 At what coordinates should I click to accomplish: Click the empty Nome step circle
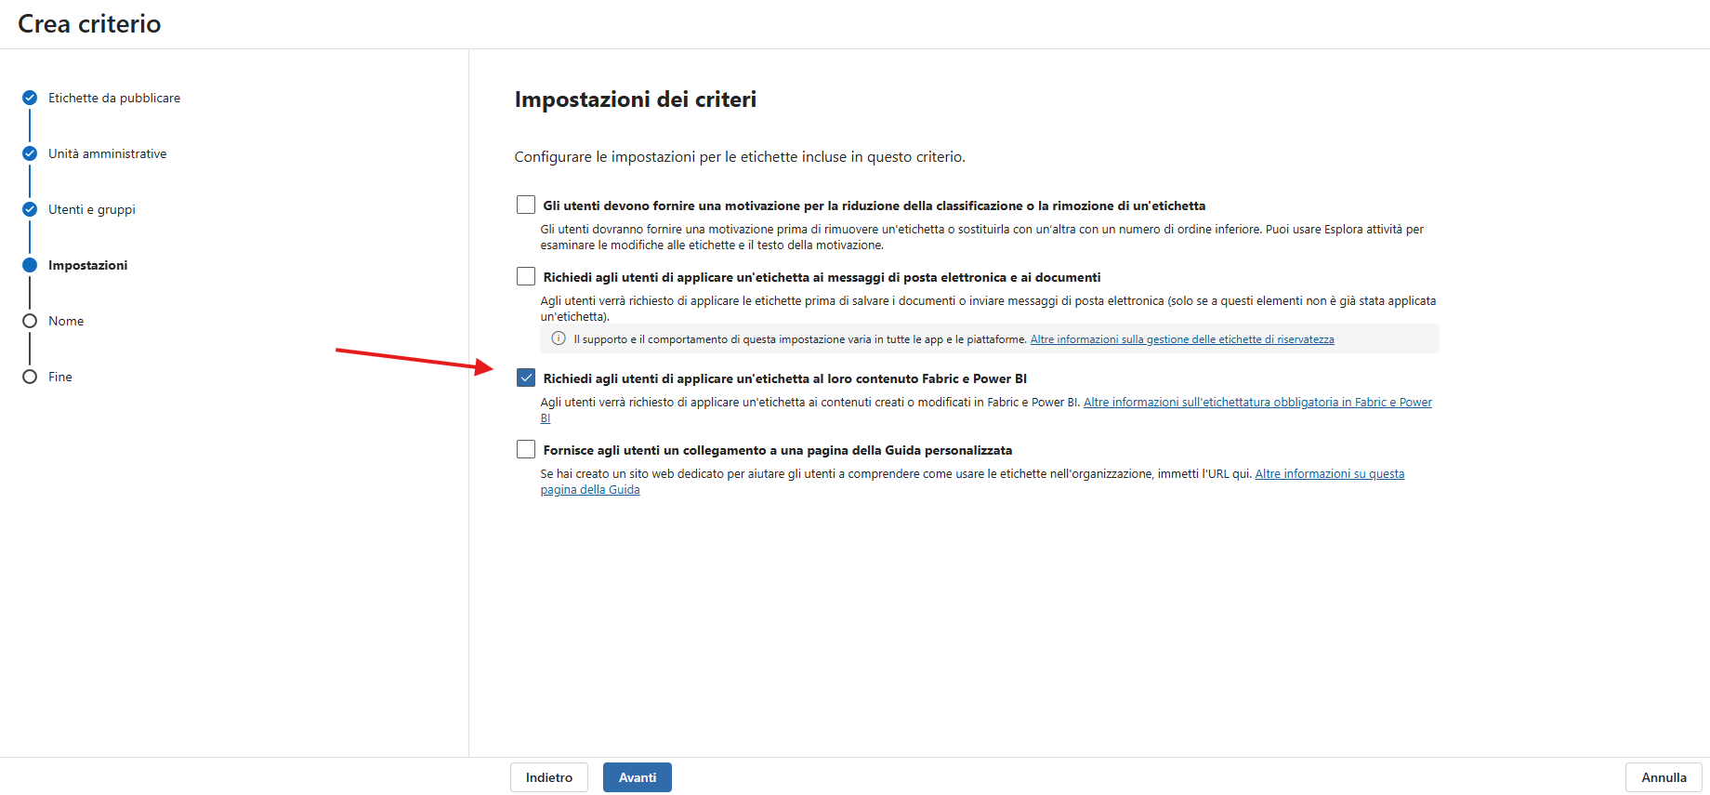pos(30,321)
